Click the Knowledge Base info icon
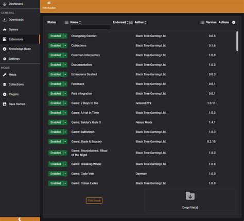Screen dimensions: 244x221 pos(5,49)
